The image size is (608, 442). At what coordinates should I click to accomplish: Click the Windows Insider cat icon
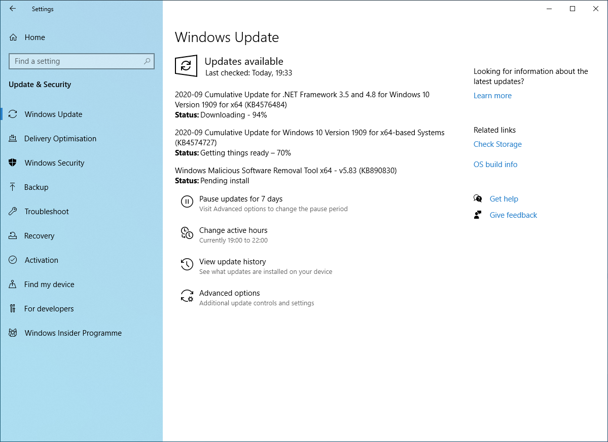13,333
